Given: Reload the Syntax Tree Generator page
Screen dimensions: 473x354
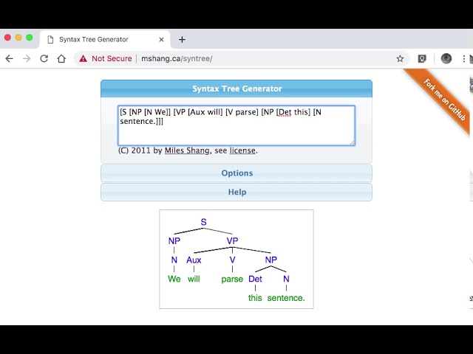Looking at the screenshot, I should (44, 58).
